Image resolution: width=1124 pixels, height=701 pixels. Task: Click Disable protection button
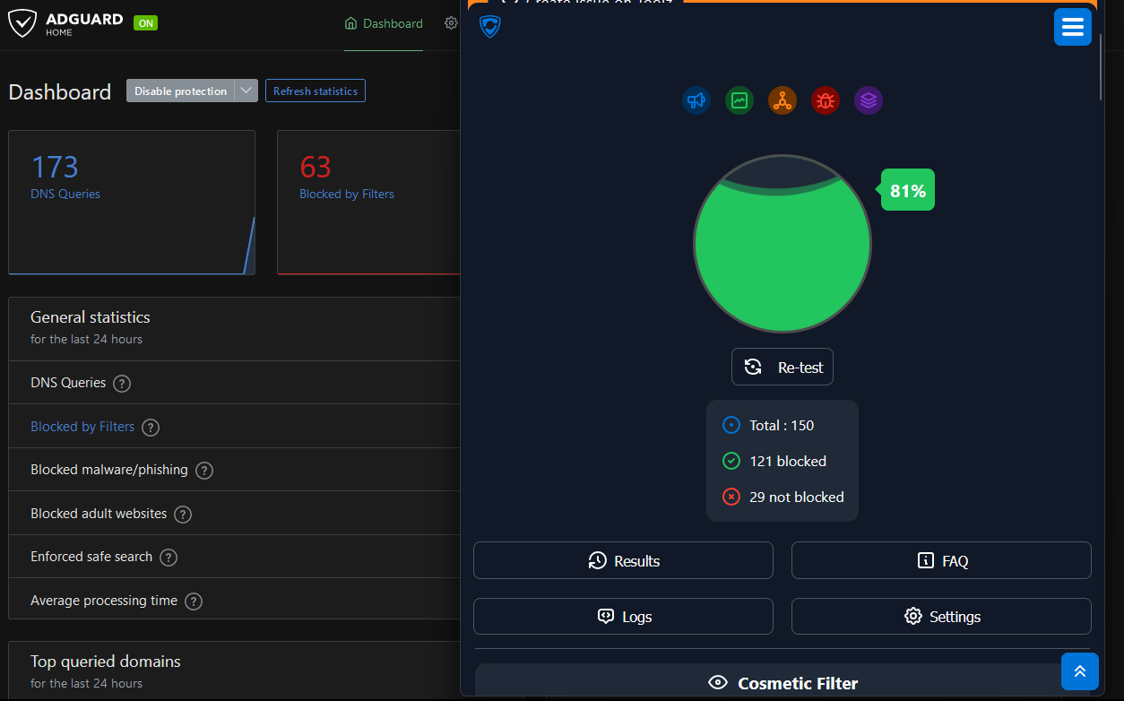click(x=180, y=91)
